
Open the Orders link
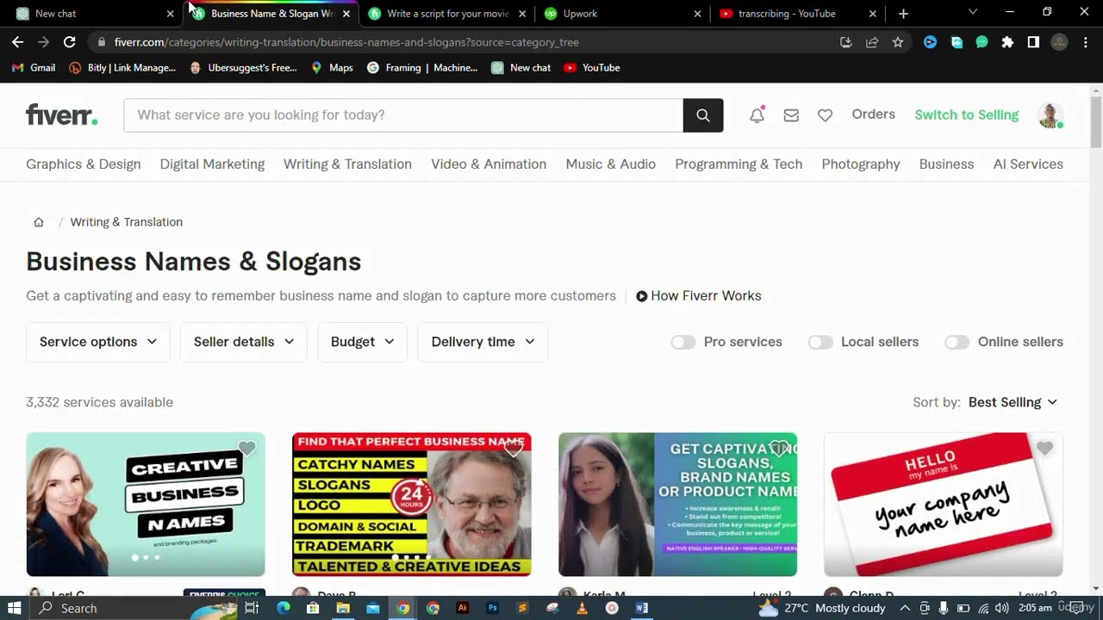point(874,115)
